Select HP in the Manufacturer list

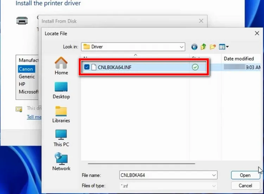pyautogui.click(x=22, y=84)
